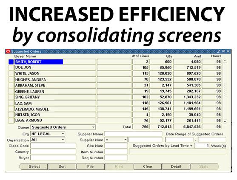Select row indicator for ALVERADO, MIGUEL

(x=11, y=109)
